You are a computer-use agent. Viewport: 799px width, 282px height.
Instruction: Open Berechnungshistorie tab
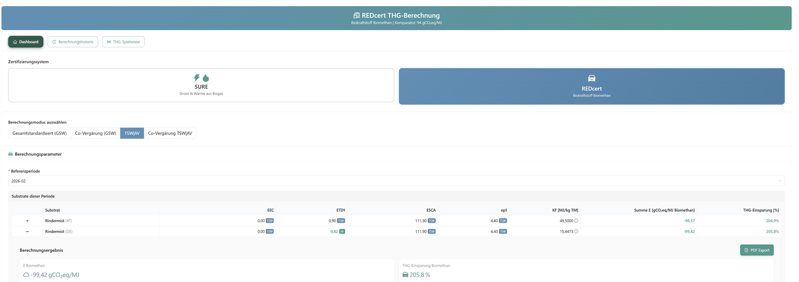[x=73, y=42]
